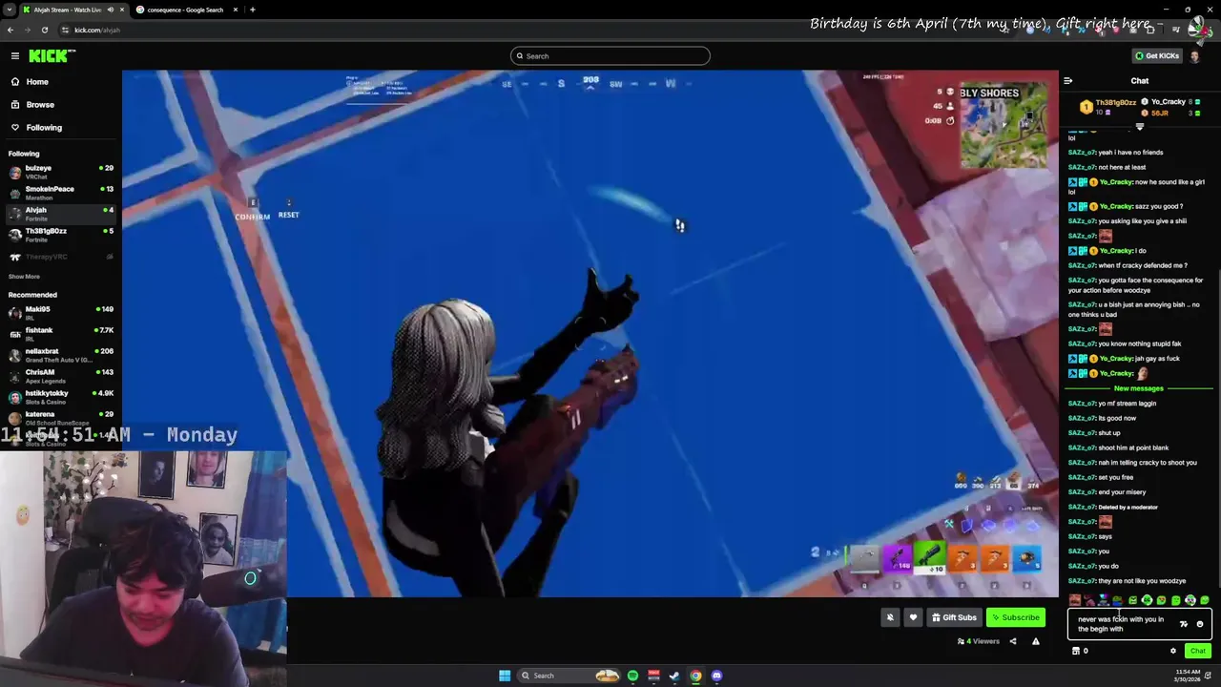Open a new browser tab
Image resolution: width=1221 pixels, height=687 pixels.
[252, 10]
